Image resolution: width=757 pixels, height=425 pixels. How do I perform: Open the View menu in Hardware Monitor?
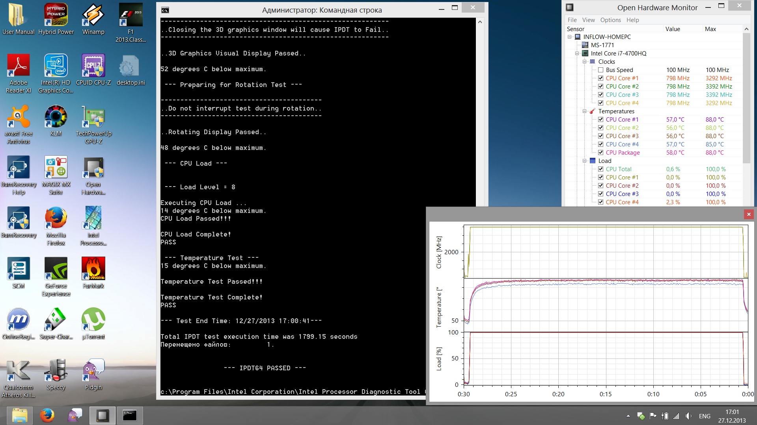coord(588,20)
